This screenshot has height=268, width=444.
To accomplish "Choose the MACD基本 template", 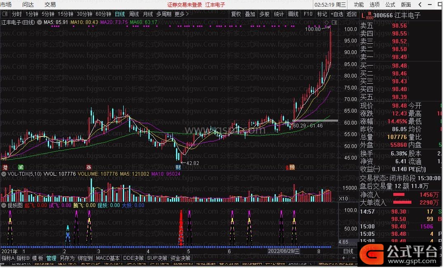I will [x=108, y=259].
